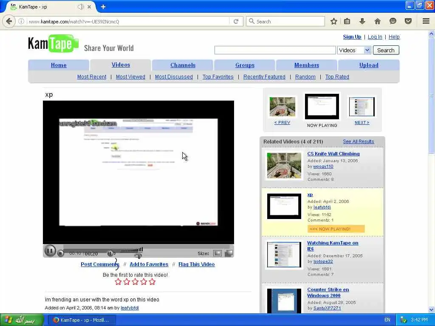Go to the next video via NEXT

[362, 123]
